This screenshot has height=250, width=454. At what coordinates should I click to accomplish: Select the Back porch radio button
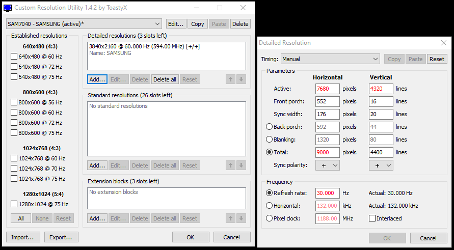pyautogui.click(x=270, y=127)
